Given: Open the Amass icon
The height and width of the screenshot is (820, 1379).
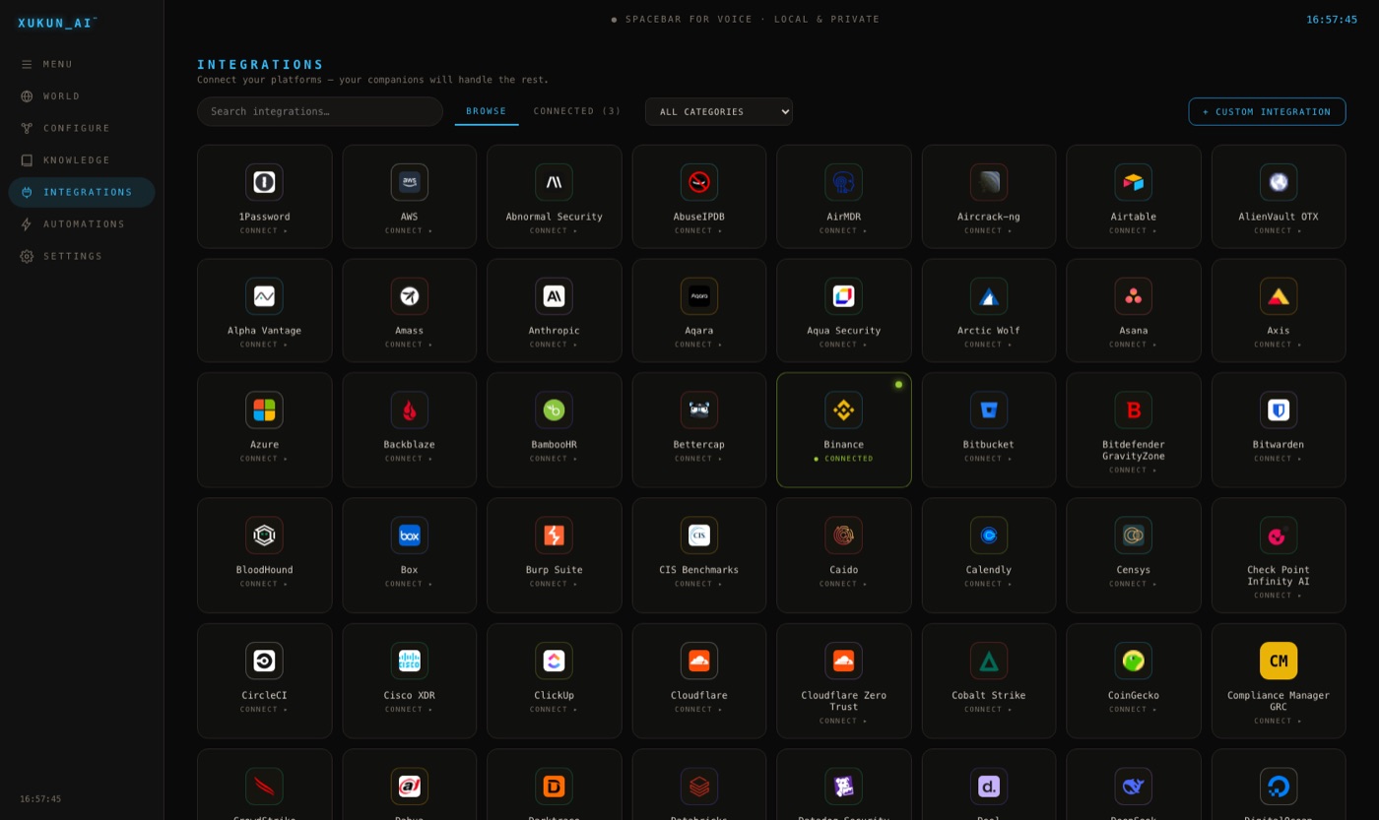Looking at the screenshot, I should [x=409, y=296].
